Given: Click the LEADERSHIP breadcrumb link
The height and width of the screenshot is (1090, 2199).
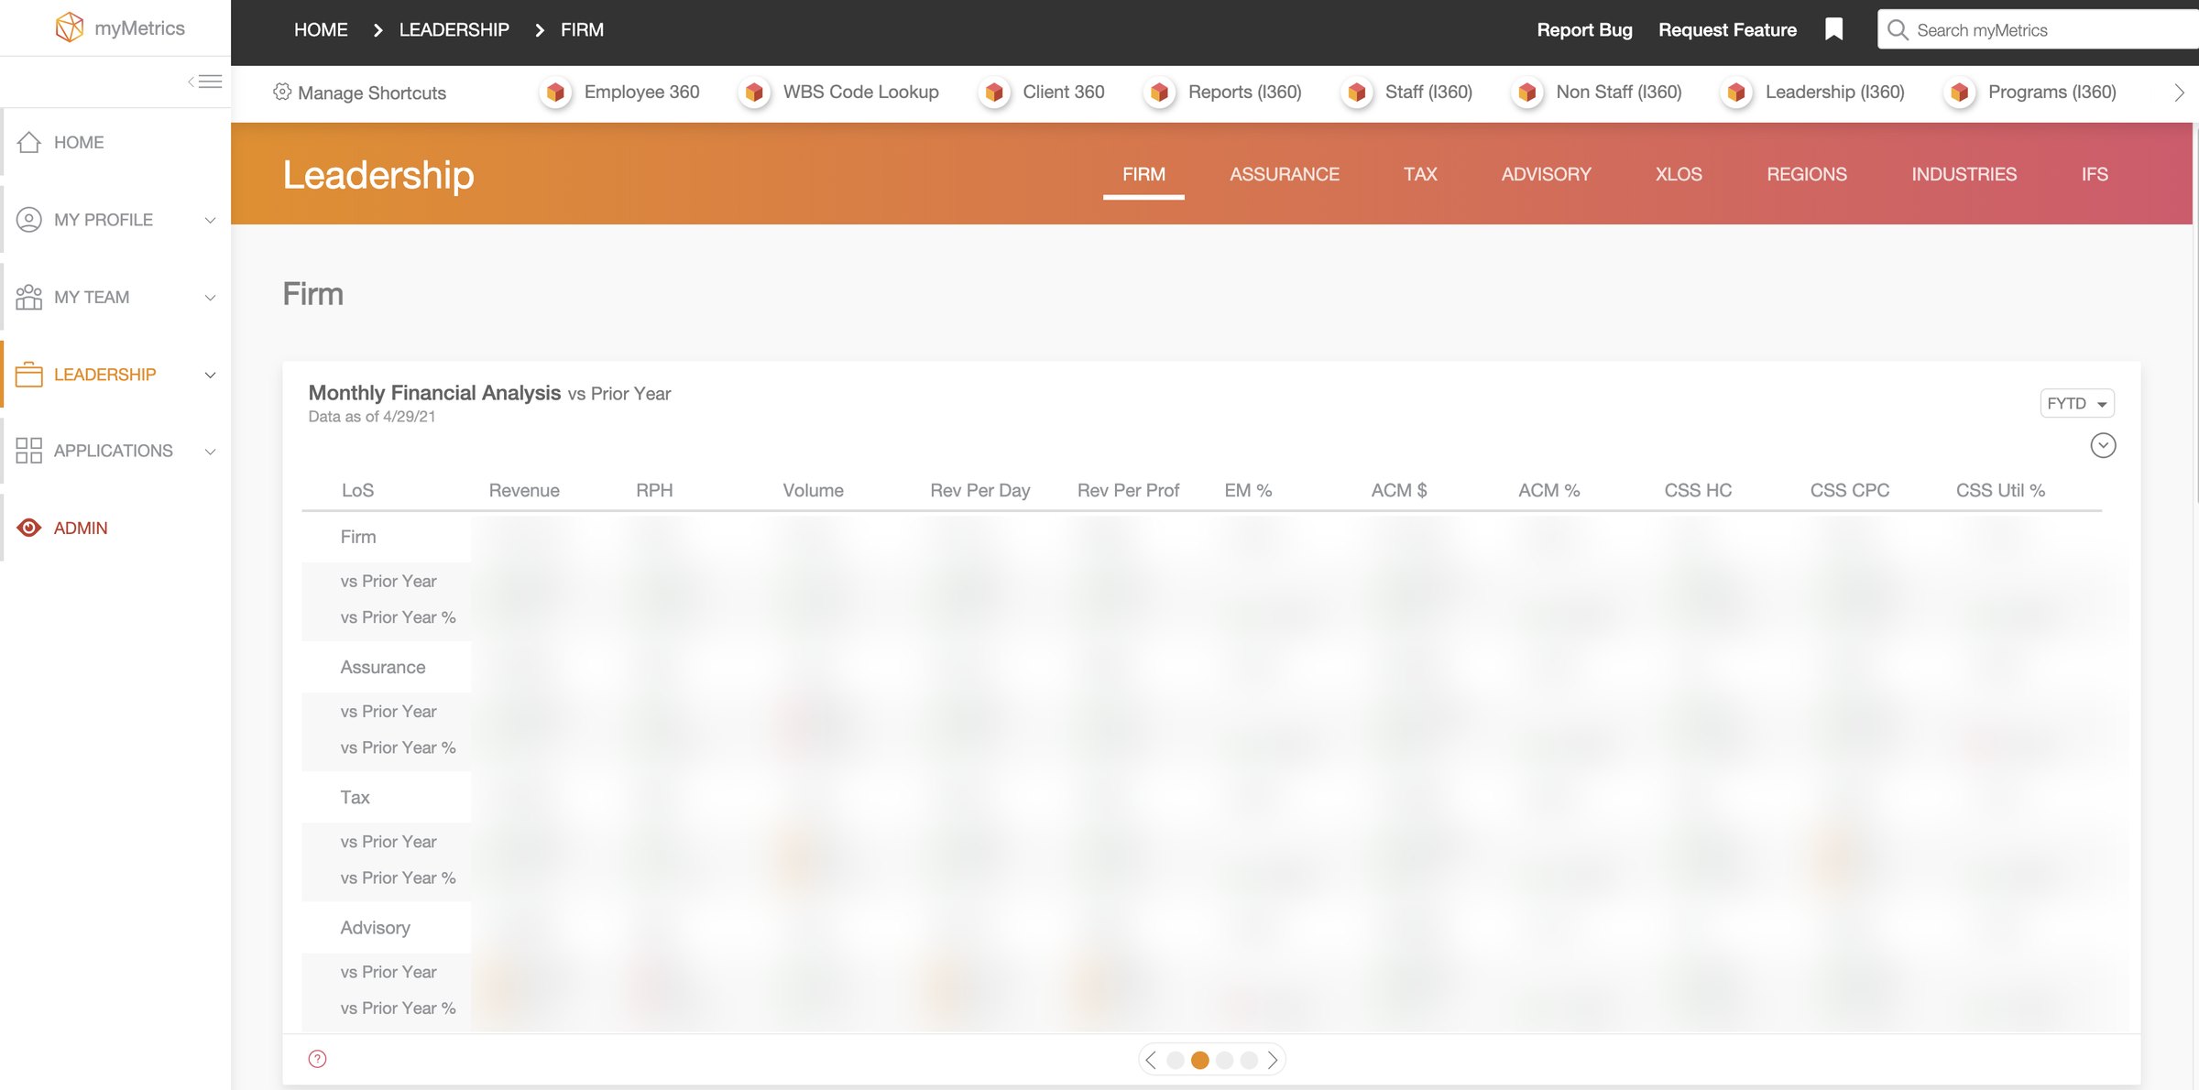Looking at the screenshot, I should tap(454, 29).
